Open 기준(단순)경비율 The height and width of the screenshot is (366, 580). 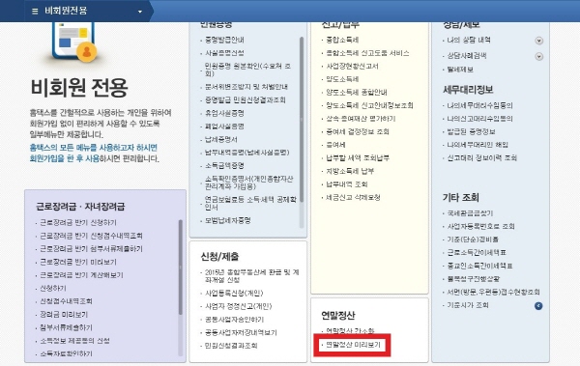pyautogui.click(x=473, y=239)
